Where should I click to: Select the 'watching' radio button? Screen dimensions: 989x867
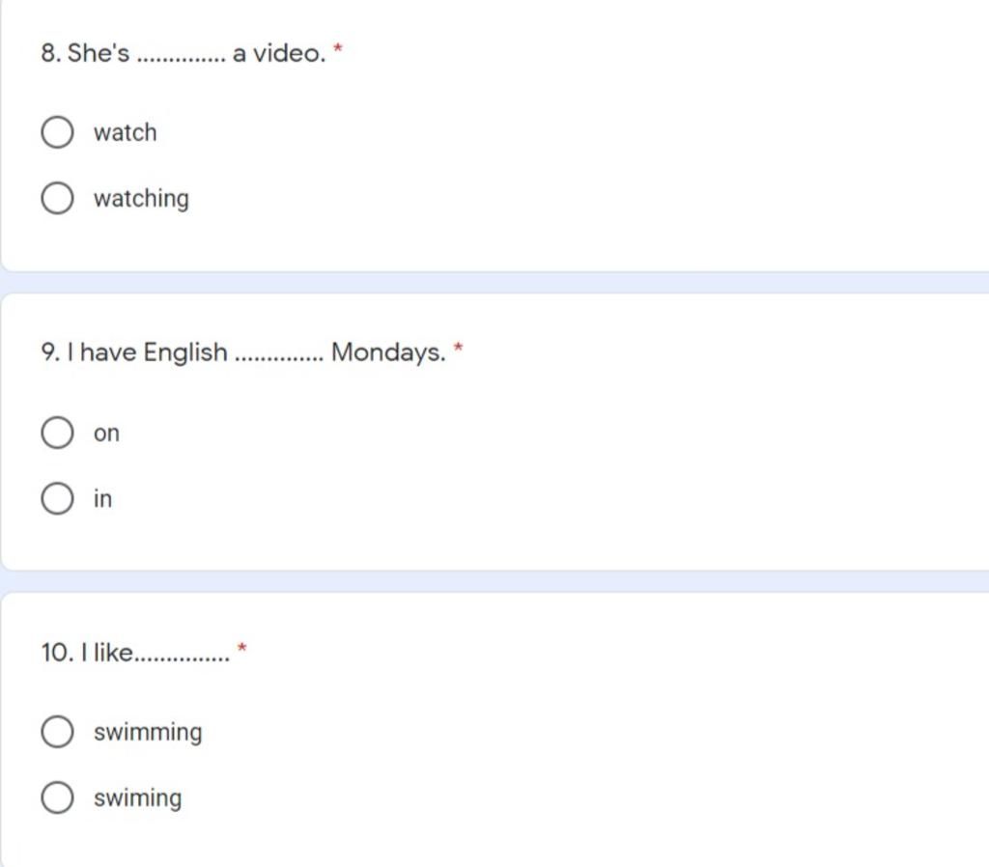coord(57,198)
